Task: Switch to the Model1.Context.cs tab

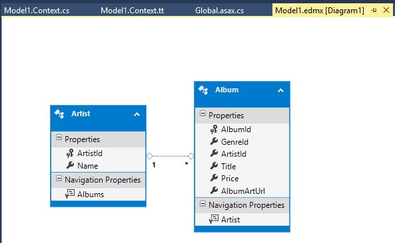Action: coord(37,11)
